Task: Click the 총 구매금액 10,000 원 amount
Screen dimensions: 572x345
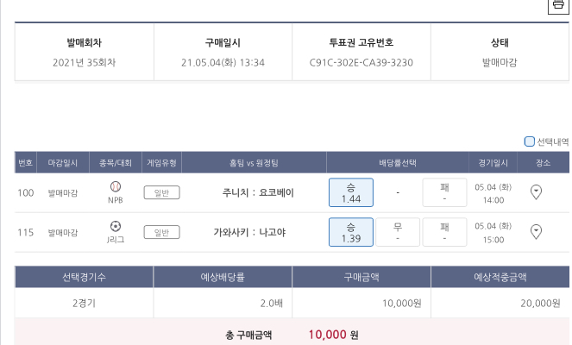Action: (x=333, y=334)
